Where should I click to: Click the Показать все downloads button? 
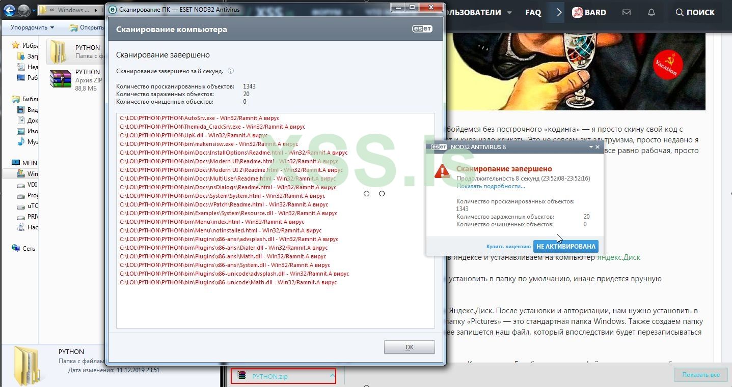[701, 375]
